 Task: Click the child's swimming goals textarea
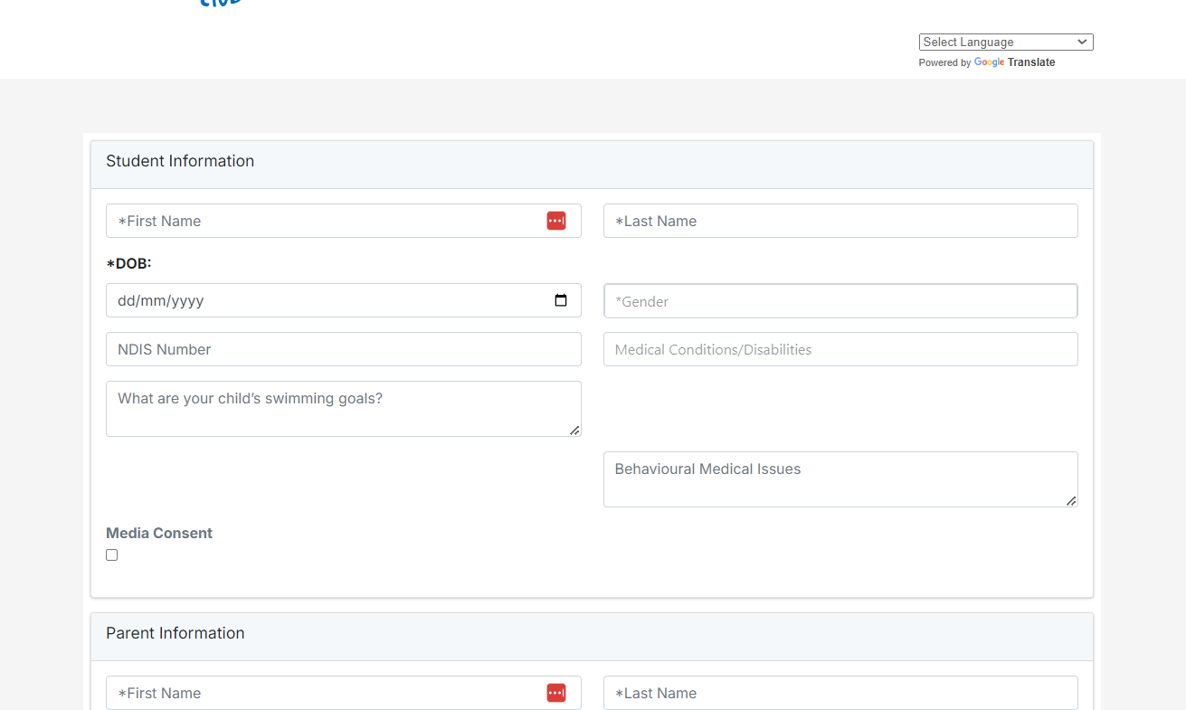pos(342,409)
